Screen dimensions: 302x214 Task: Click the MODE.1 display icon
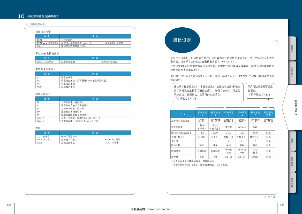coord(202,121)
